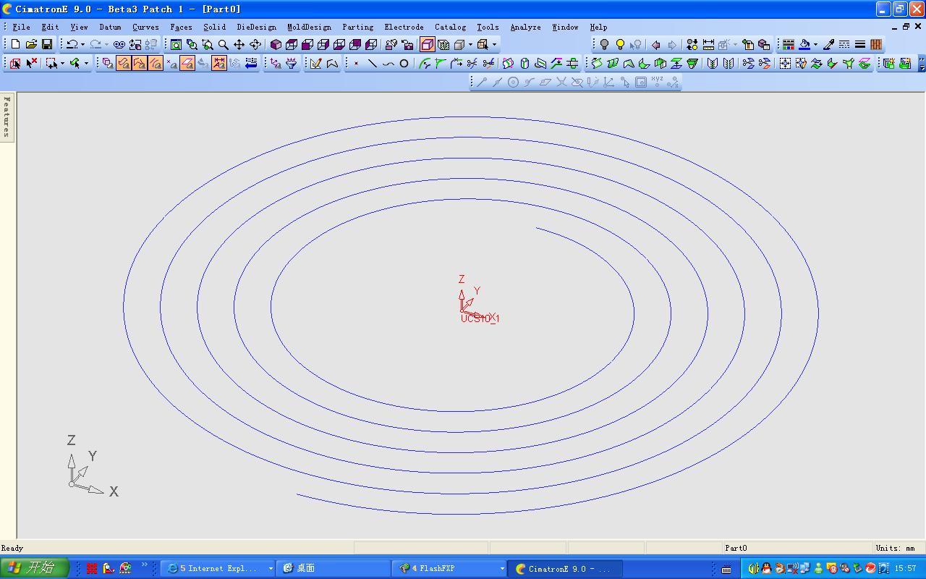The height and width of the screenshot is (579, 926).
Task: Expand the fill color bucket dropdown arrow
Action: coord(815,45)
